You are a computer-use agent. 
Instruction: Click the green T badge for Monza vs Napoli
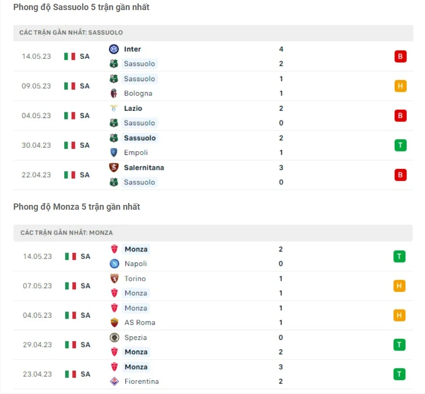pos(400,256)
